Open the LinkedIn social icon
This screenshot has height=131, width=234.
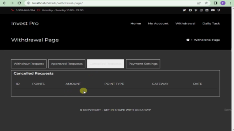click(x=207, y=10)
